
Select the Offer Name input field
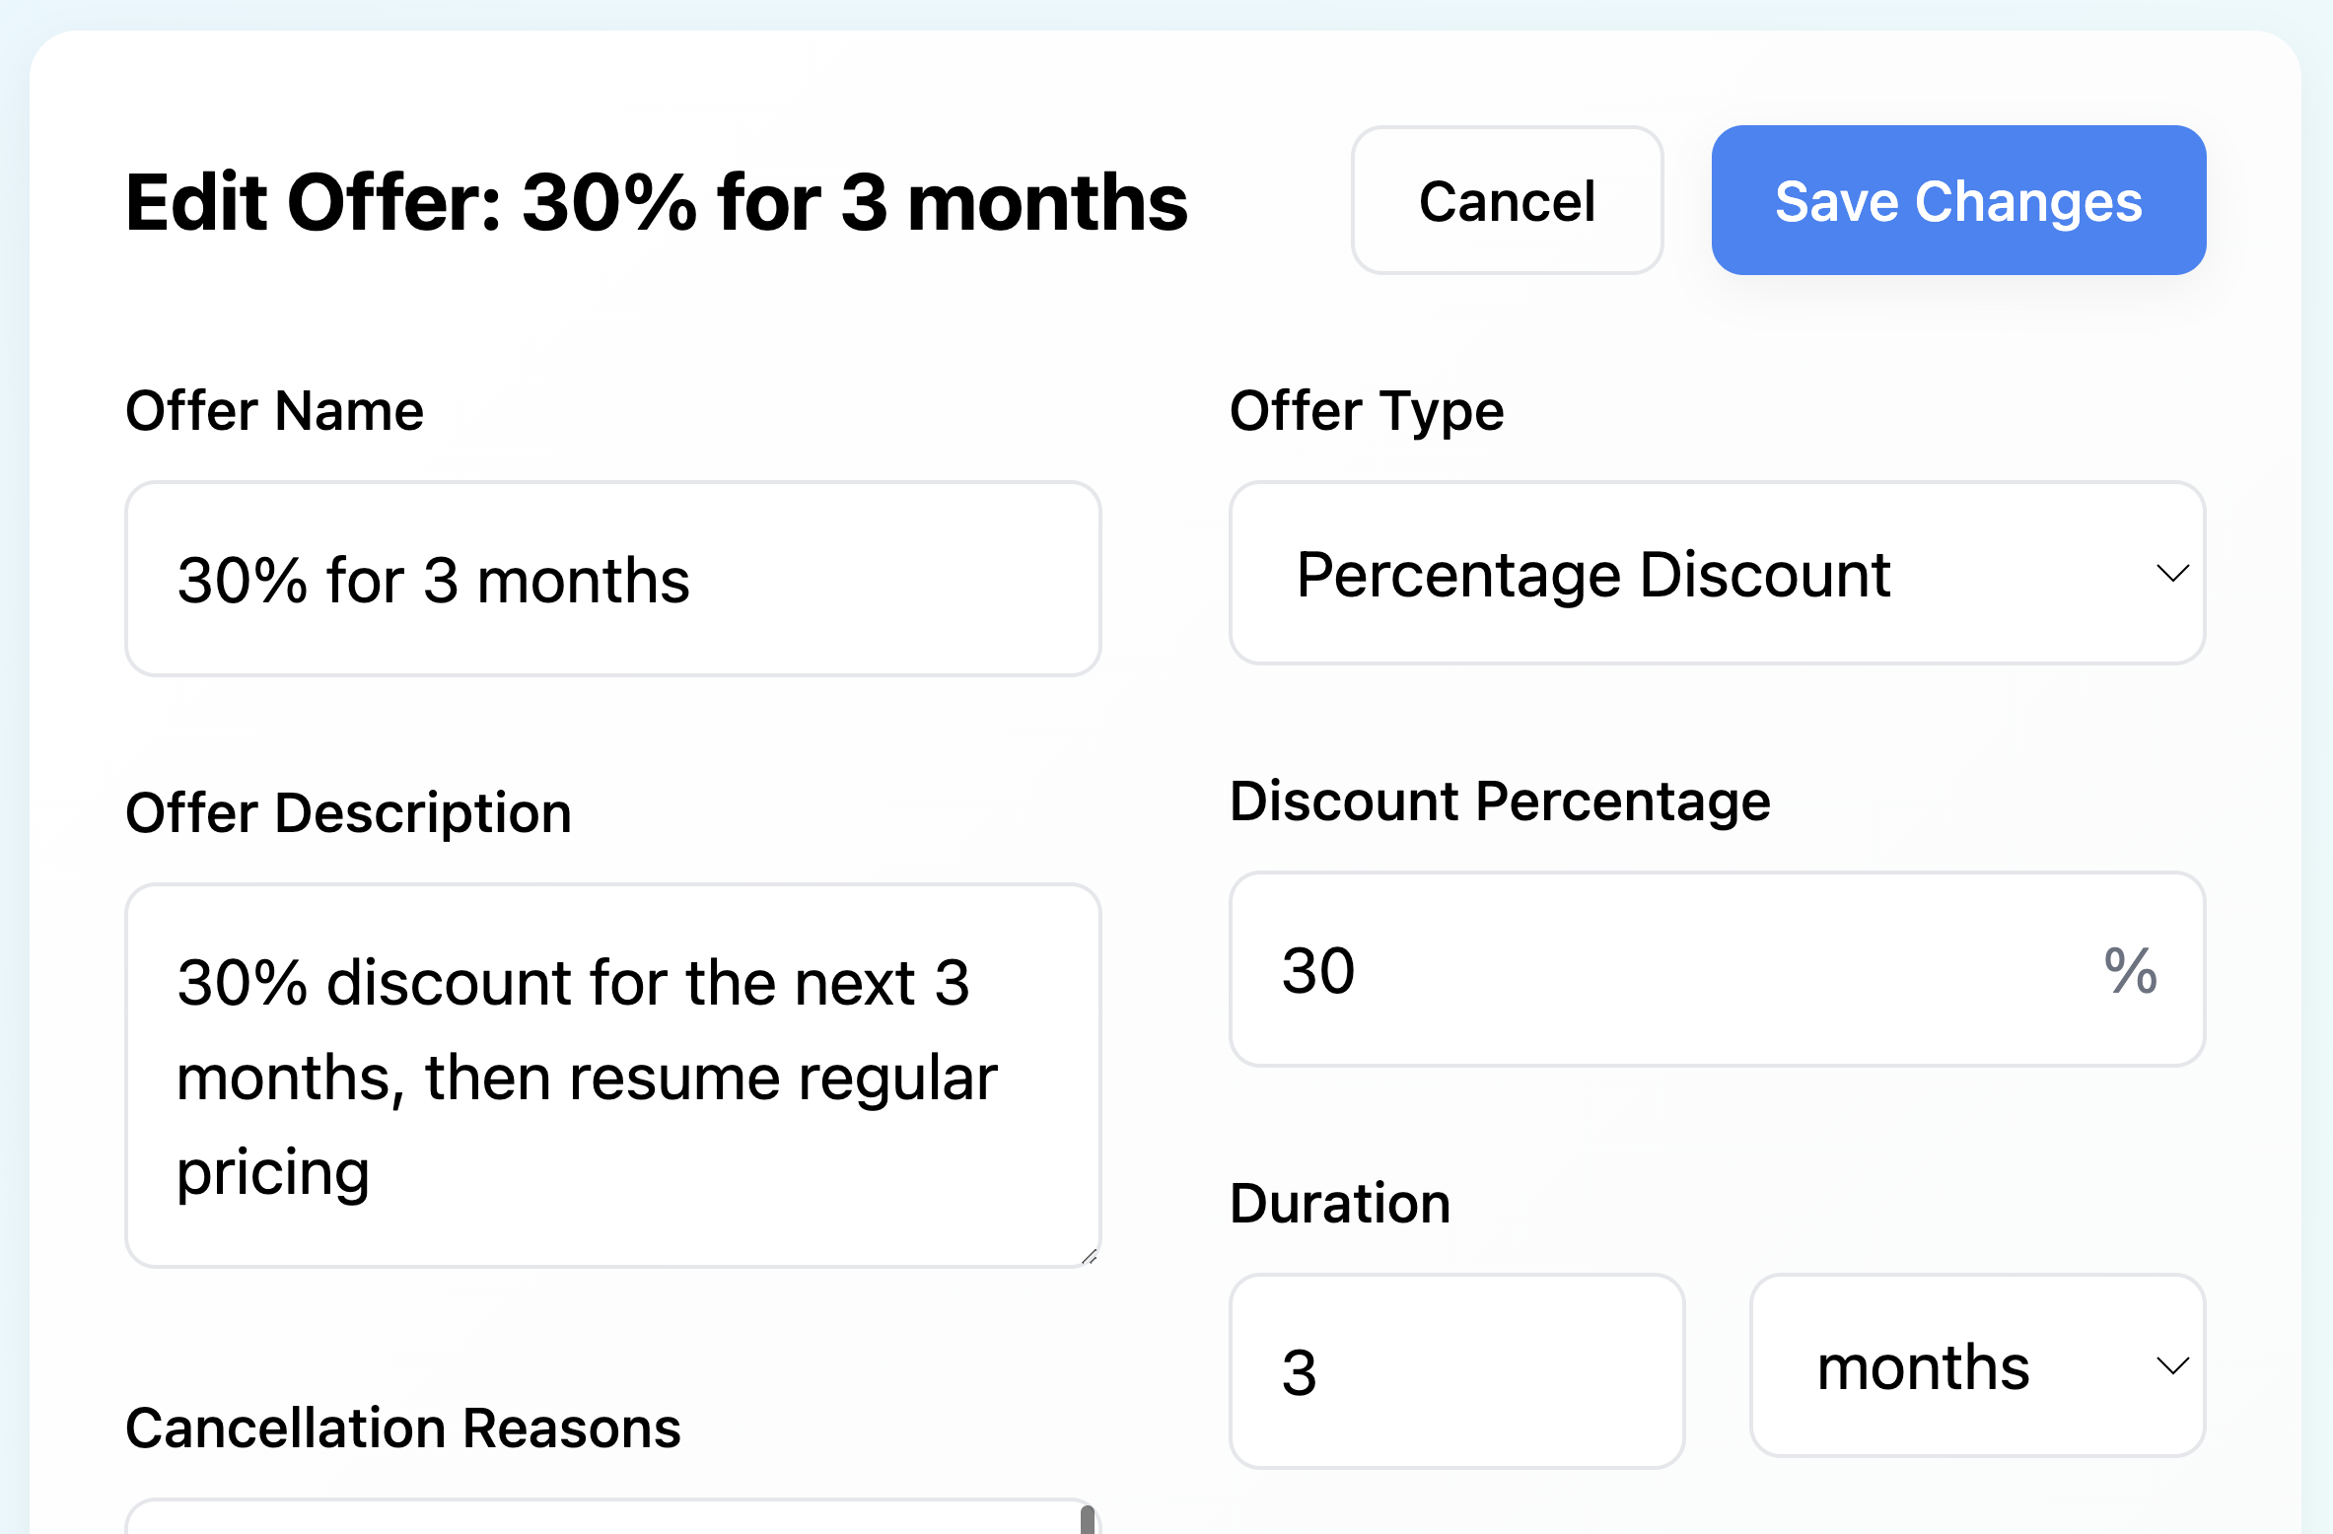[611, 579]
